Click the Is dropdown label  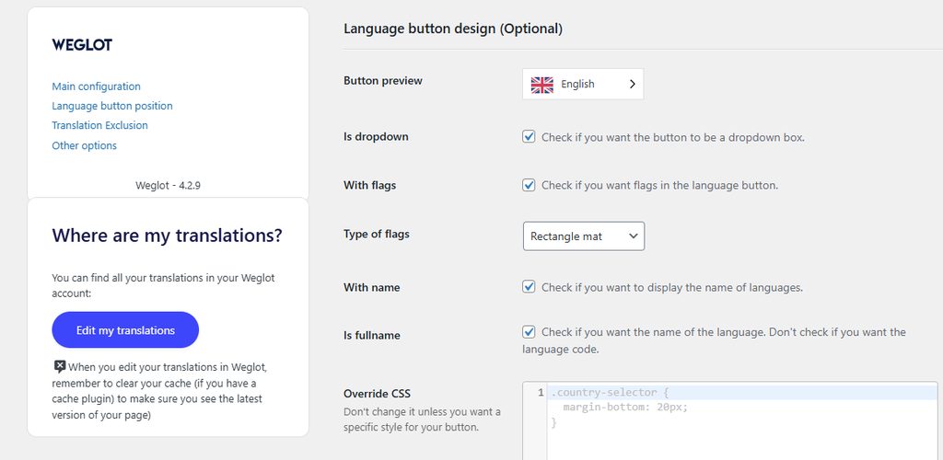click(x=376, y=137)
